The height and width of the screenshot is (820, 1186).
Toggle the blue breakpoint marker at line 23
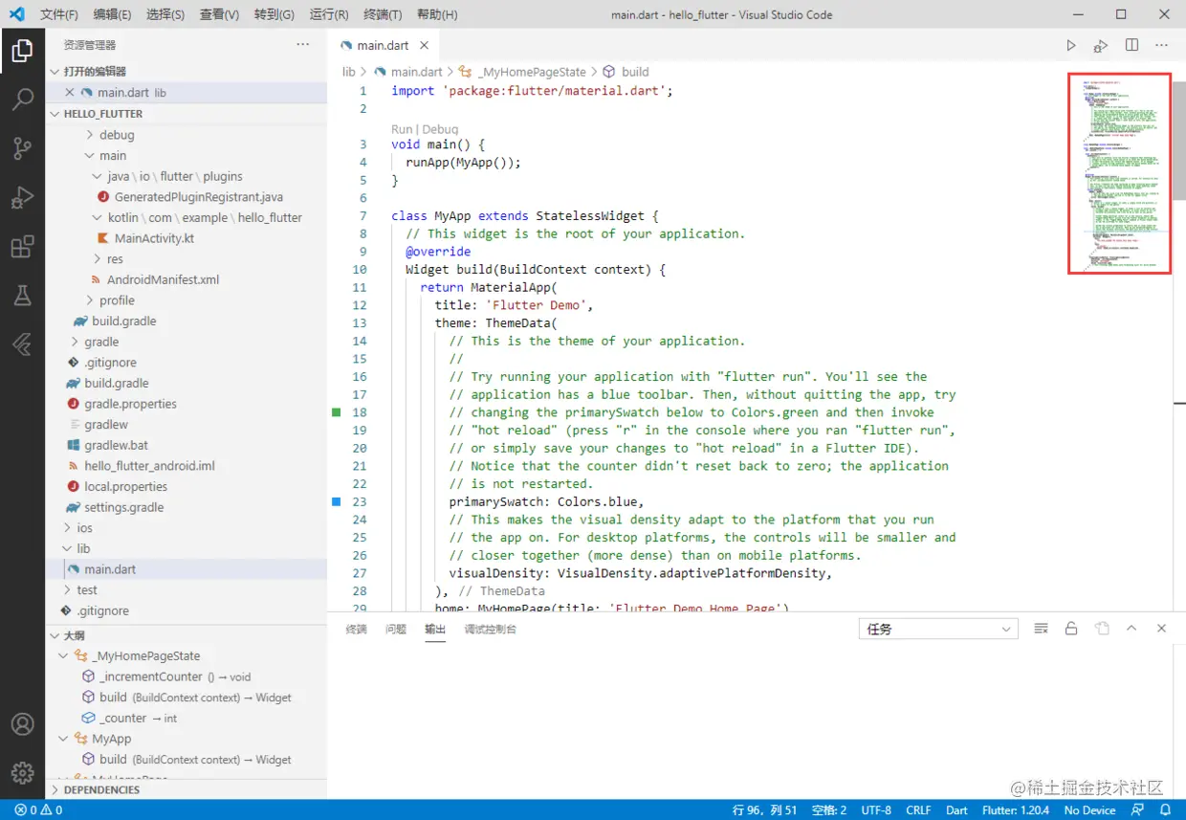point(336,501)
